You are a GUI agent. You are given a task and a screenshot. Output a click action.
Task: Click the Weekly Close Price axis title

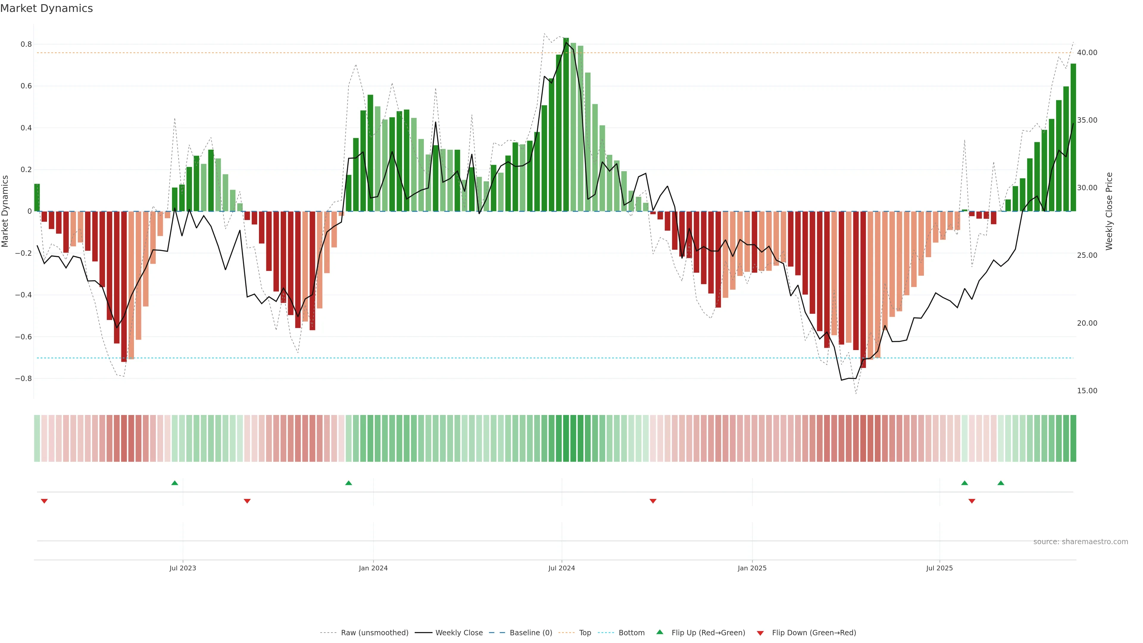pos(1109,211)
